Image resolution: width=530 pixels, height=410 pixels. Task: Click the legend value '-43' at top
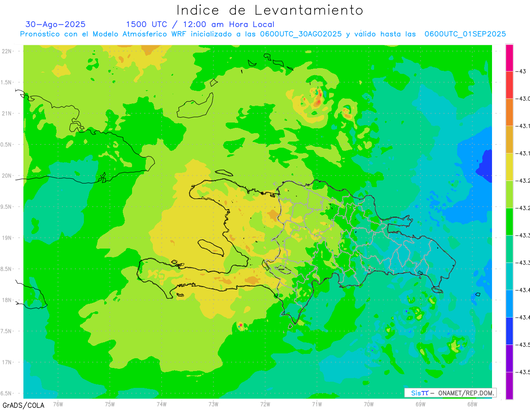pos(521,71)
